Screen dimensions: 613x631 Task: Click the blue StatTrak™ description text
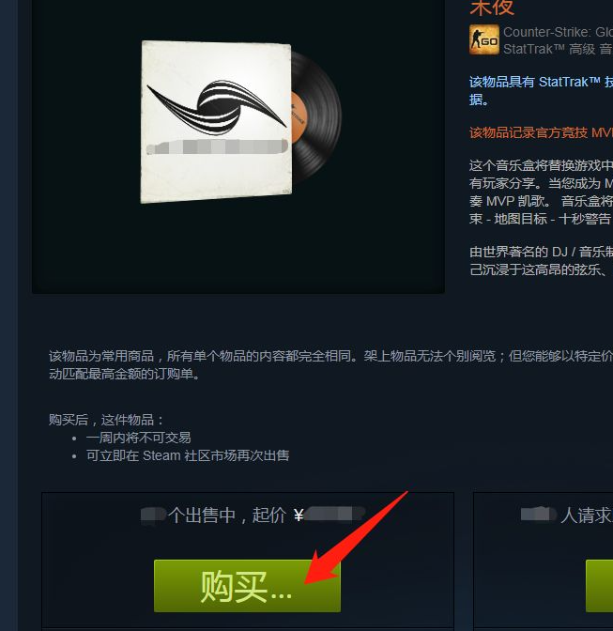tap(541, 90)
